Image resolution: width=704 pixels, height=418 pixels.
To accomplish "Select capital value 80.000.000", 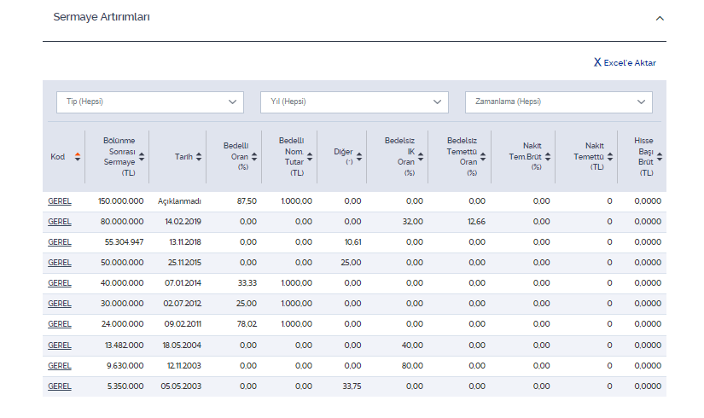I will click(x=122, y=222).
